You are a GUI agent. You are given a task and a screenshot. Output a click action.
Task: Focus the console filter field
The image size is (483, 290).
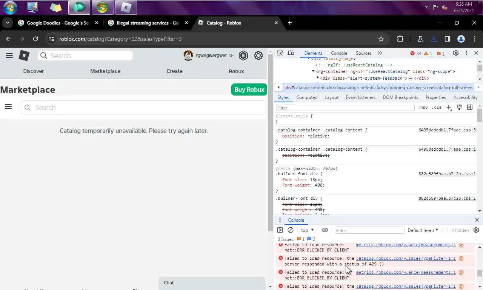(x=369, y=230)
